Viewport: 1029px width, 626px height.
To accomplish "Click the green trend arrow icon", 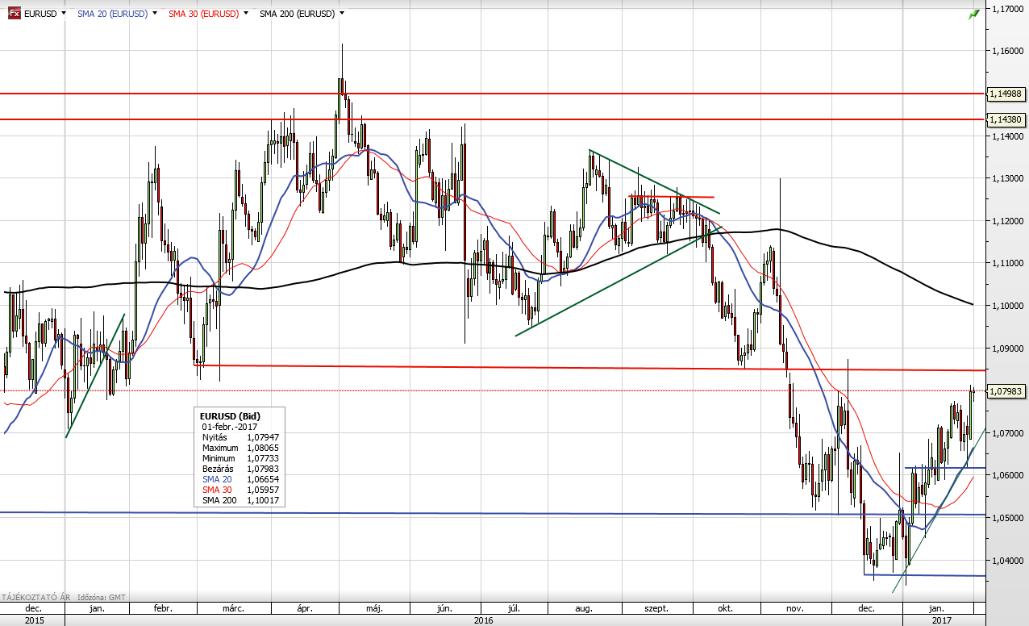I will pos(974,14).
